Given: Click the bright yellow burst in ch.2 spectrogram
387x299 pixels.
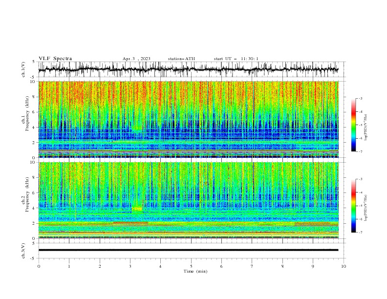Looking at the screenshot, I should (x=137, y=209).
